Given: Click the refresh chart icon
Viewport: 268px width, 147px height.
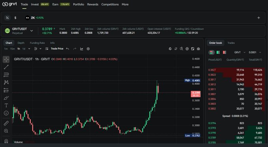Looking at the screenshot, I should (x=176, y=49).
